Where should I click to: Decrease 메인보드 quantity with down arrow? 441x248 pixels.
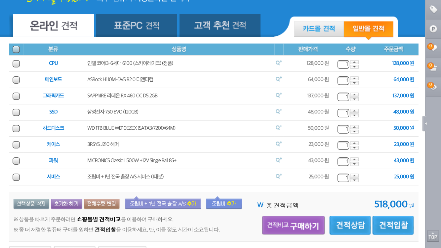coord(354,83)
